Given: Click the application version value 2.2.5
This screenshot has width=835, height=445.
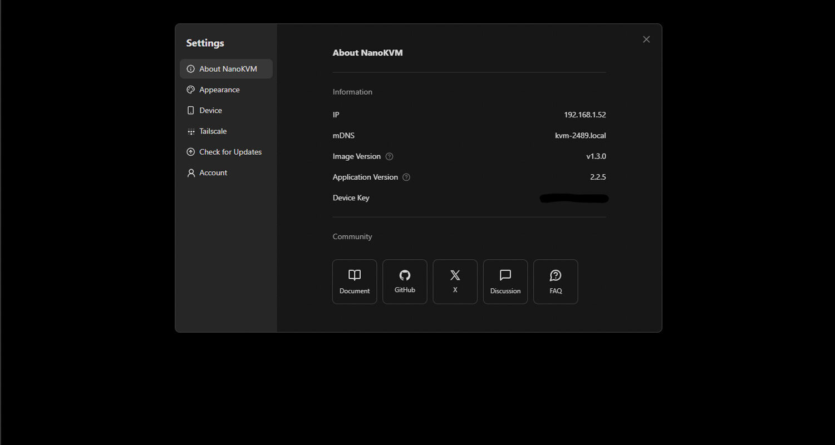Looking at the screenshot, I should point(598,177).
